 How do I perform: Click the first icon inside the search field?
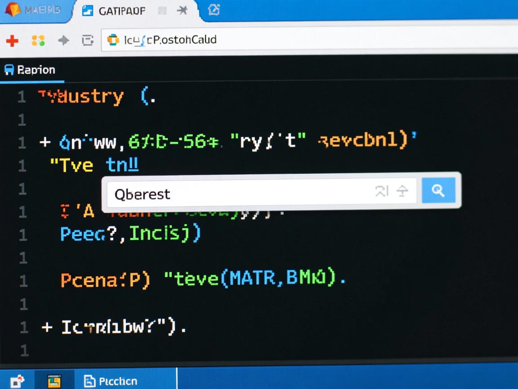pyautogui.click(x=381, y=191)
